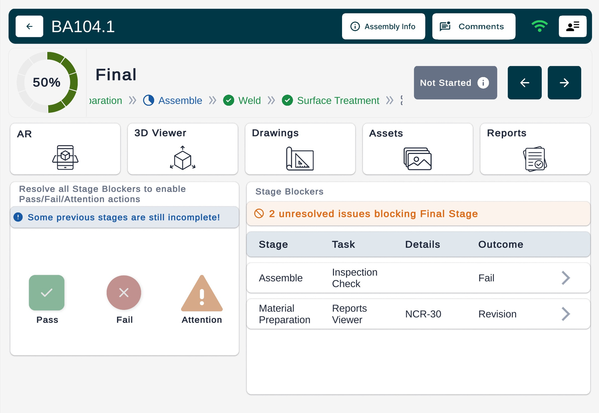This screenshot has height=413, width=599.
Task: Go to next stage with right arrow
Action: (564, 83)
